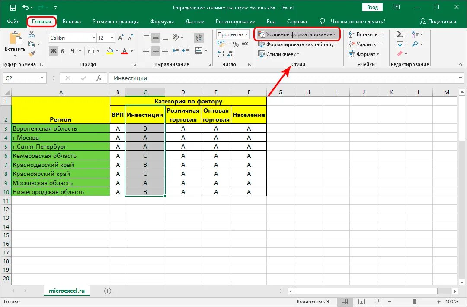Click the merge and center icon
The width and height of the screenshot is (467, 307).
199,51
